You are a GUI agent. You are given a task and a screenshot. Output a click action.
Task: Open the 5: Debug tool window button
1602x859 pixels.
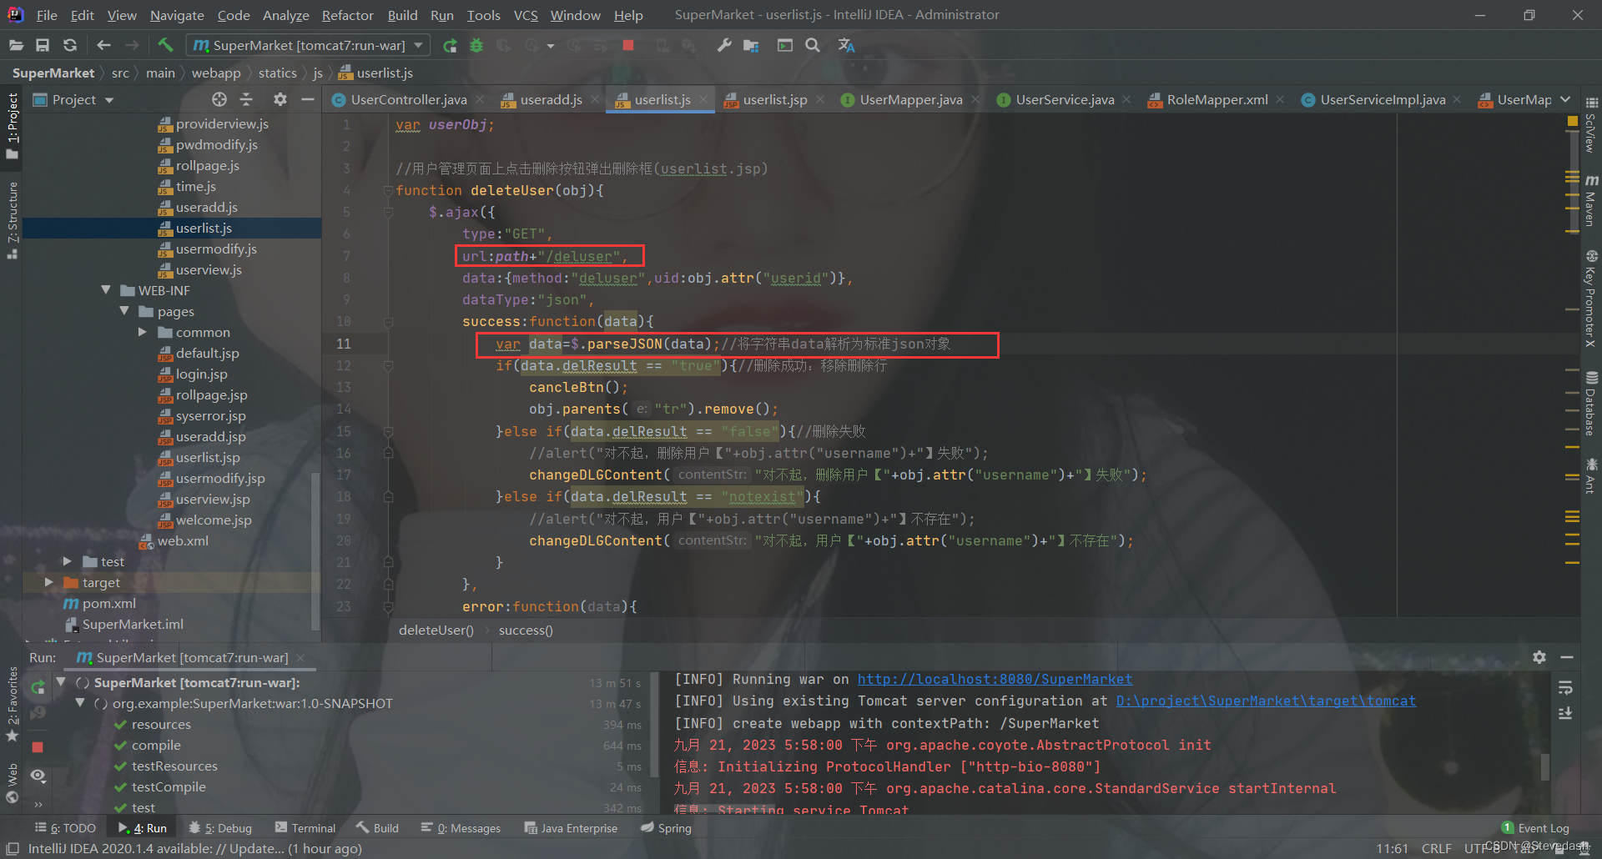tap(220, 828)
